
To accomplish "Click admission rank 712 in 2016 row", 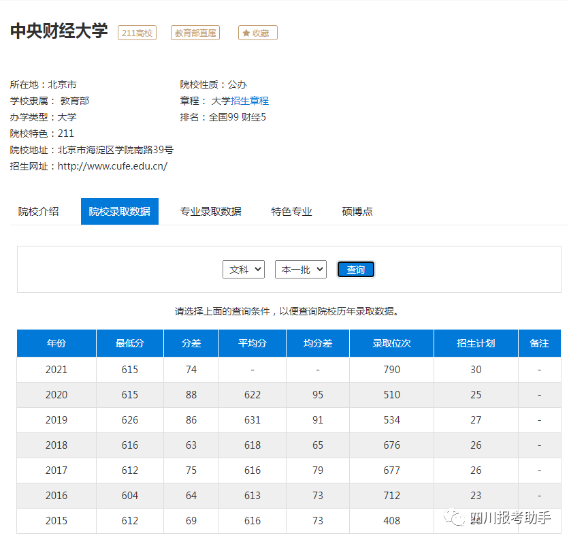I will click(391, 496).
